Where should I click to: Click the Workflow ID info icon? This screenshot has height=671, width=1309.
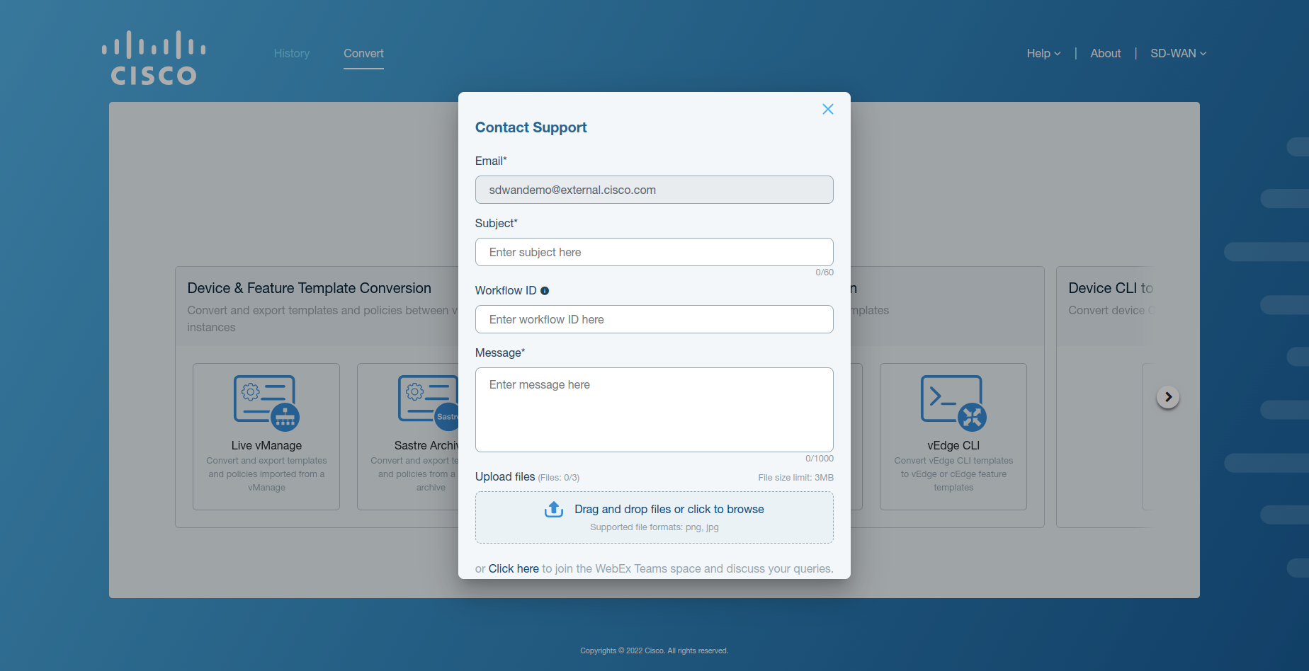coord(545,291)
